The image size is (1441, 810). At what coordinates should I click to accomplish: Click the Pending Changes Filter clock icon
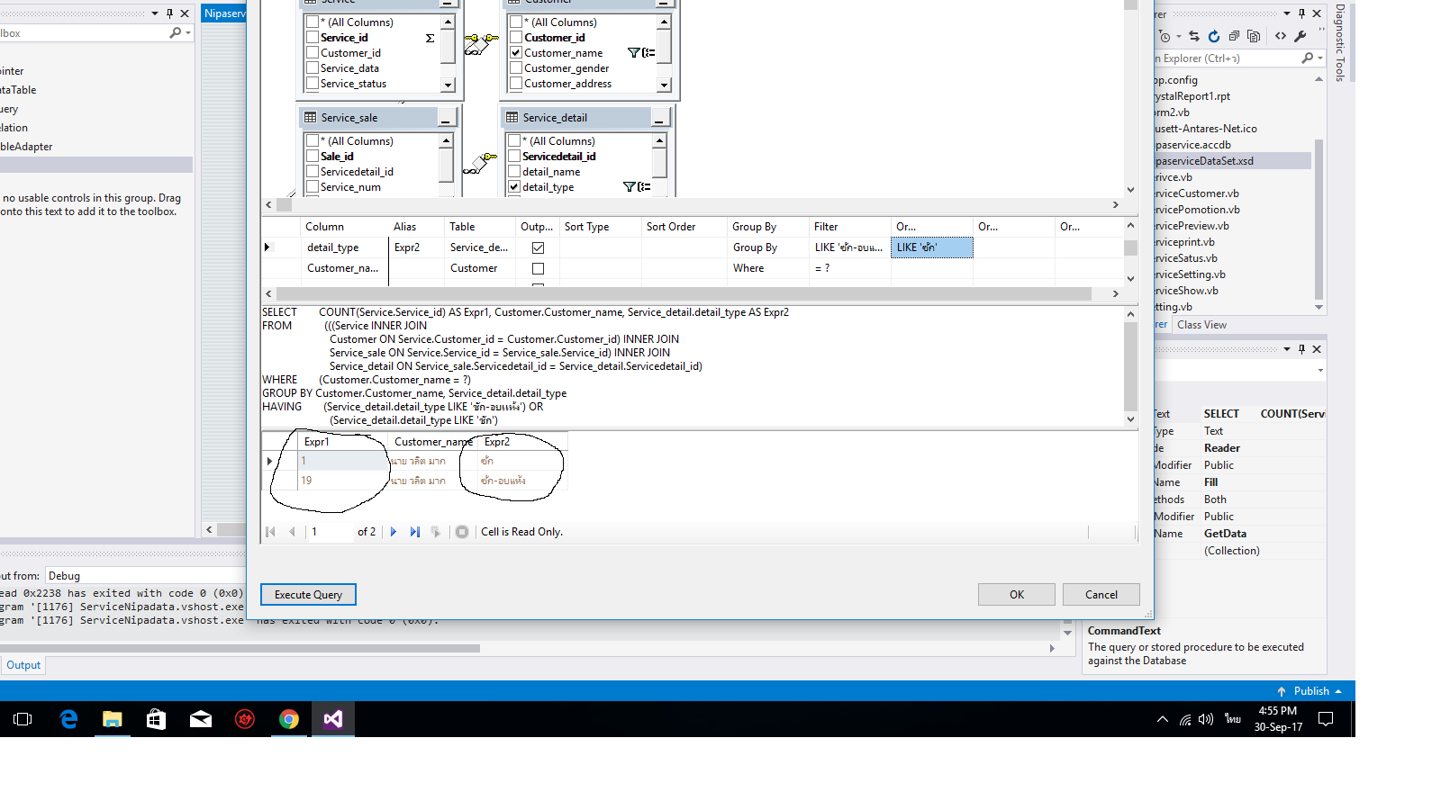1165,37
